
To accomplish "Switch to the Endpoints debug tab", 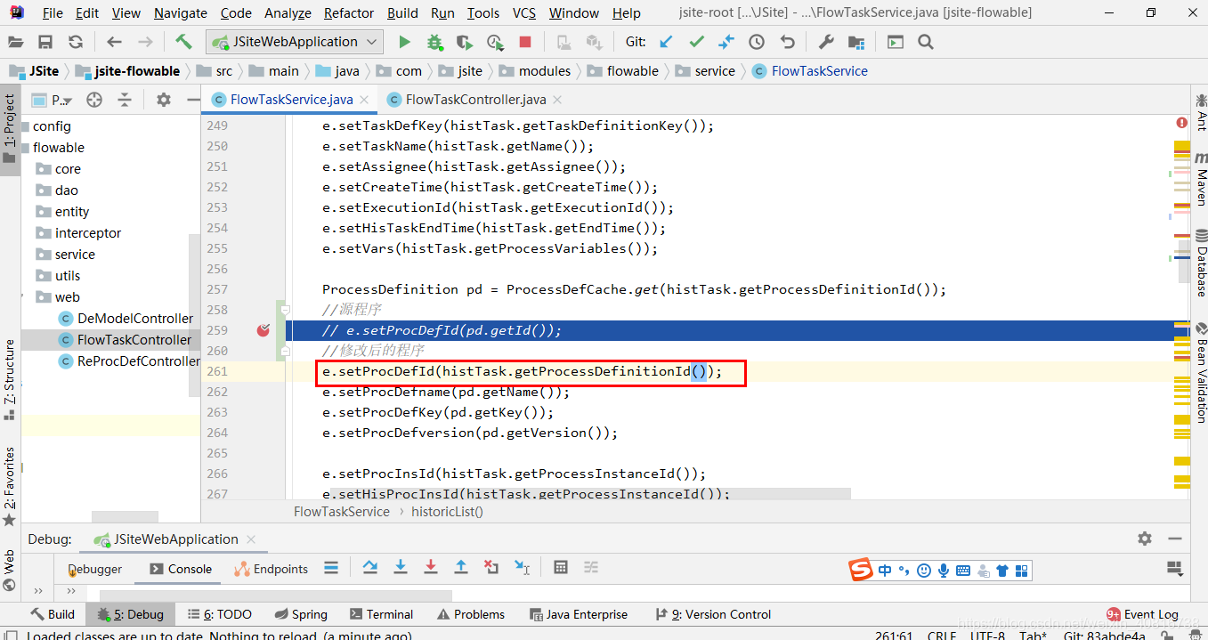I will 271,569.
